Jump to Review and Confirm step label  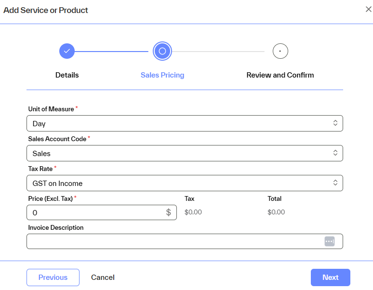280,75
